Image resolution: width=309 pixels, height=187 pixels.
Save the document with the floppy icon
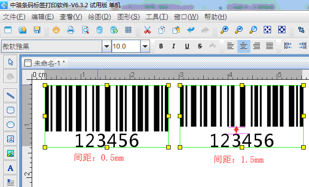pos(37,30)
